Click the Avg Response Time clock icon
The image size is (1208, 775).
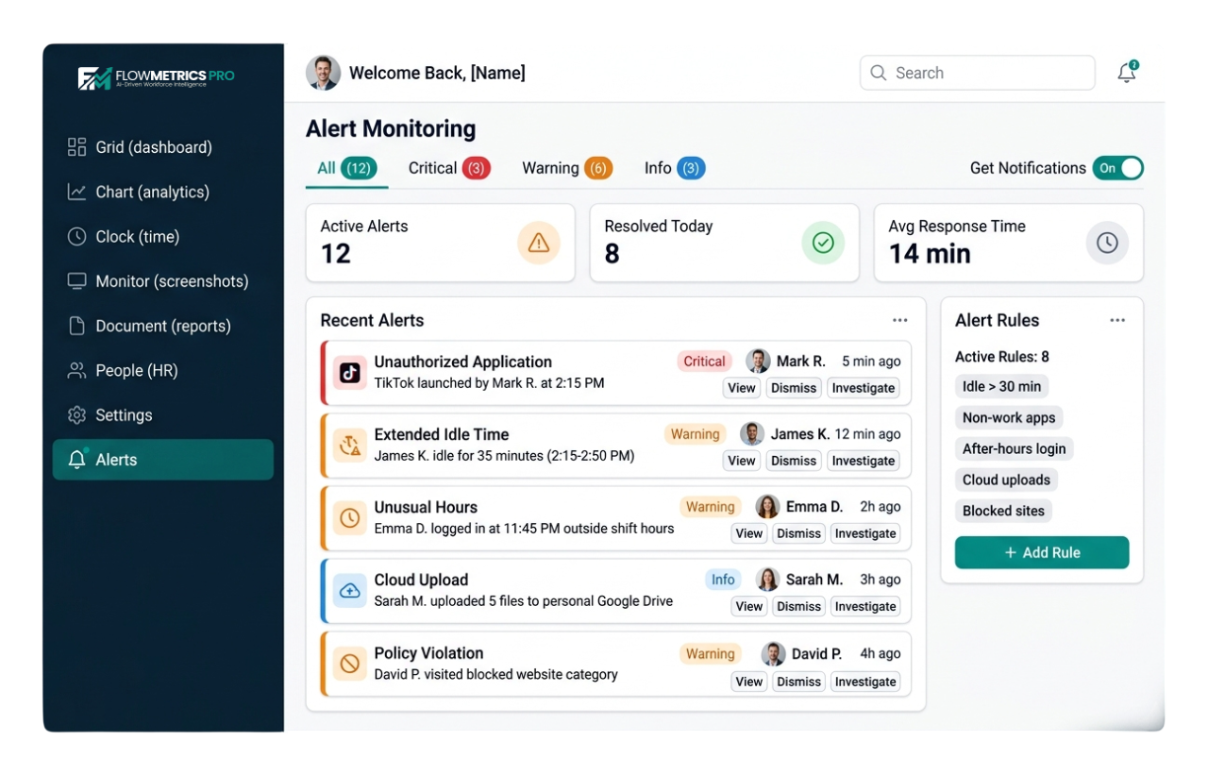(x=1107, y=244)
